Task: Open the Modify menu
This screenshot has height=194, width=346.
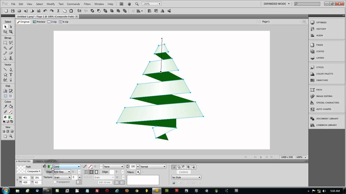Action: coord(51,4)
